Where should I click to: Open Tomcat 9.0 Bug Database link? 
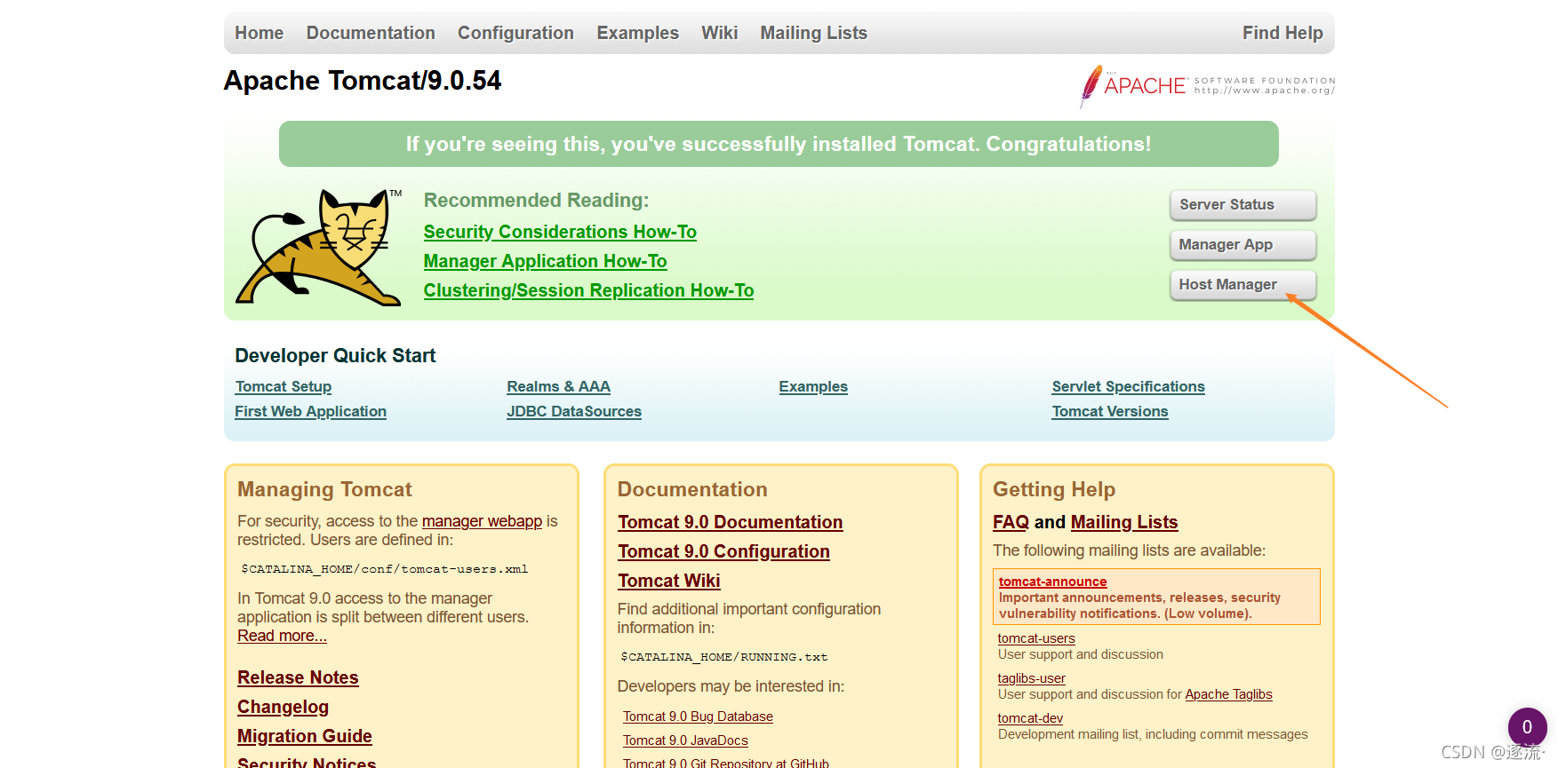698,717
